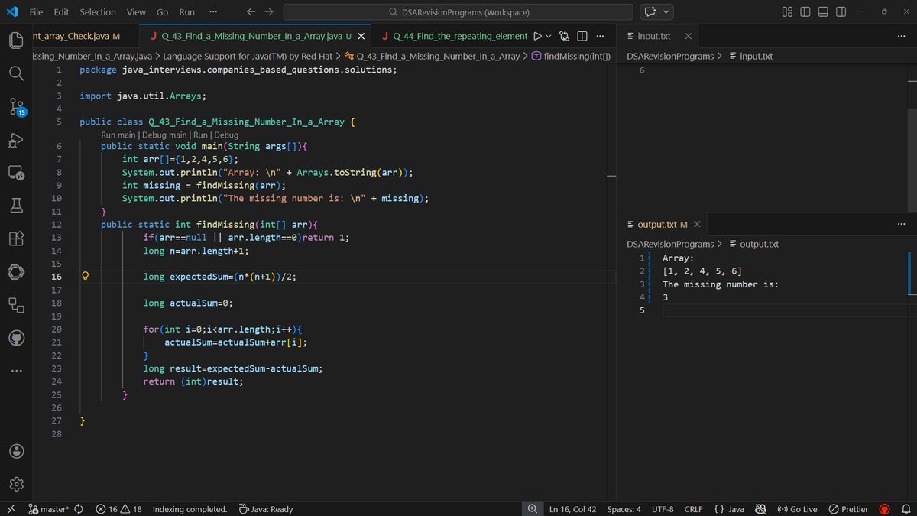Open errors and warnings problems count
Screen dimensions: 917x516
click(x=119, y=509)
